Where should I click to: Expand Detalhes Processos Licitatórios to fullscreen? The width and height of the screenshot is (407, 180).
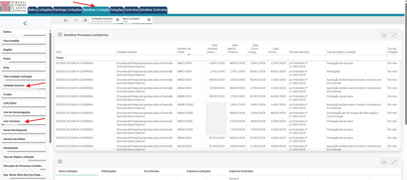point(394,35)
